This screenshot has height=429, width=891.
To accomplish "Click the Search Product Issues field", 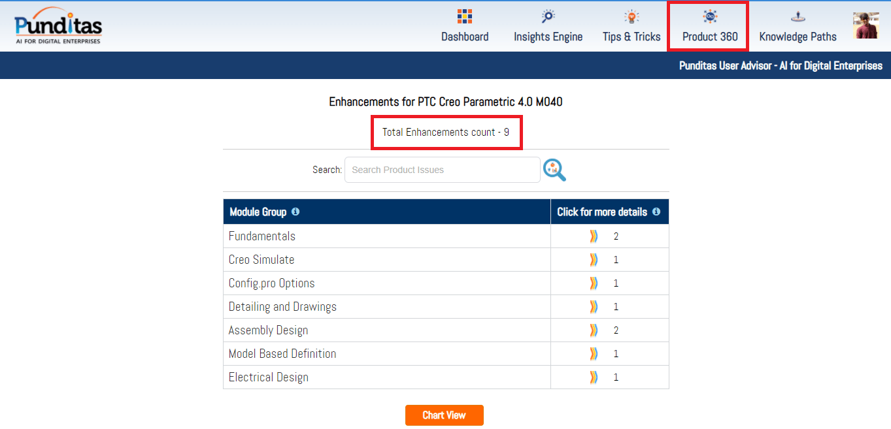I will point(442,170).
